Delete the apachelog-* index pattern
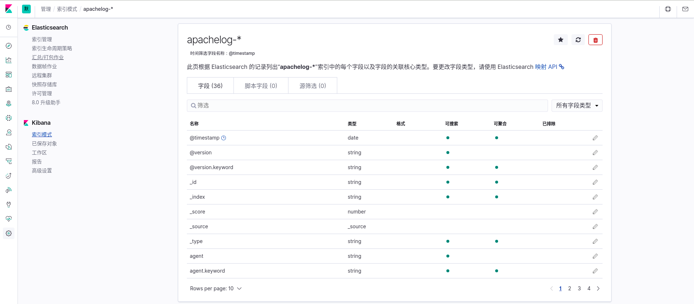Image resolution: width=694 pixels, height=304 pixels. click(x=595, y=40)
